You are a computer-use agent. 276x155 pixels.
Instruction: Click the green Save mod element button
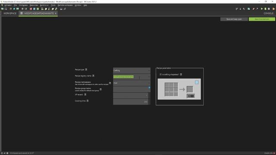[262, 19]
